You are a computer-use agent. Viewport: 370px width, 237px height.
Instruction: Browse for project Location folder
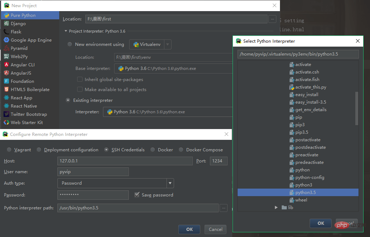(x=272, y=19)
